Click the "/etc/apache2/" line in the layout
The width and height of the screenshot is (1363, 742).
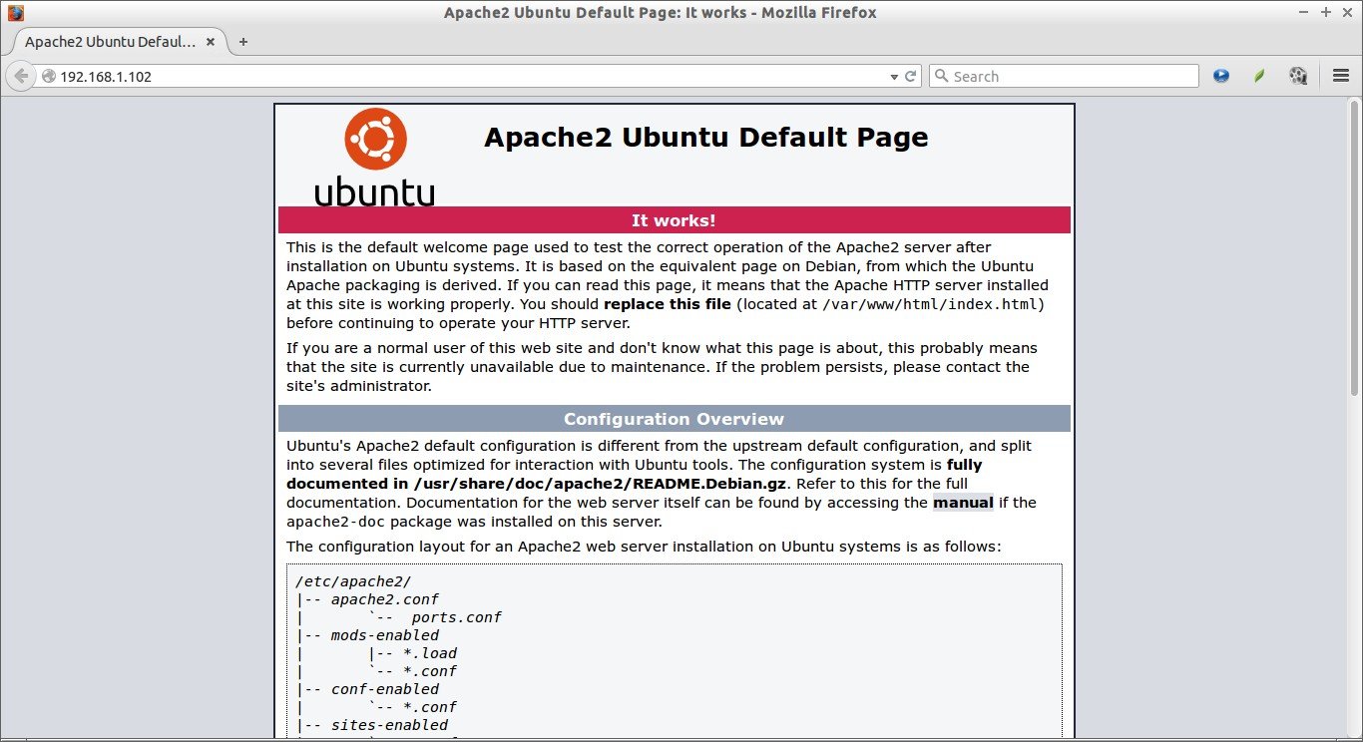[353, 581]
